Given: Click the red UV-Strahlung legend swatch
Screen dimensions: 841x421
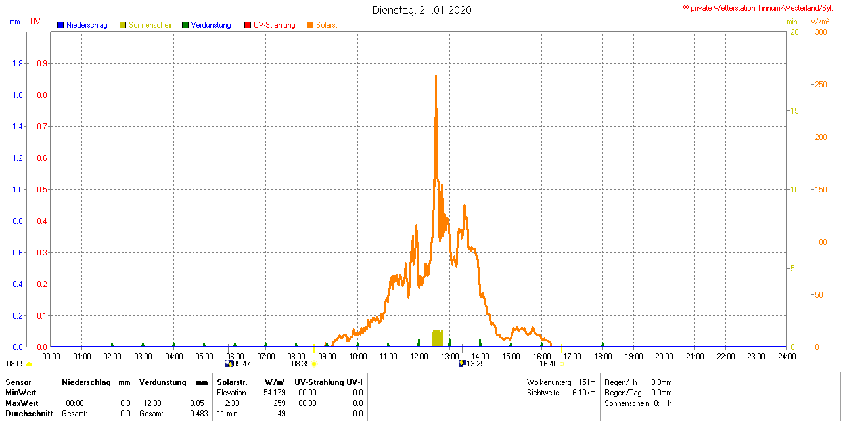Looking at the screenshot, I should coord(248,25).
